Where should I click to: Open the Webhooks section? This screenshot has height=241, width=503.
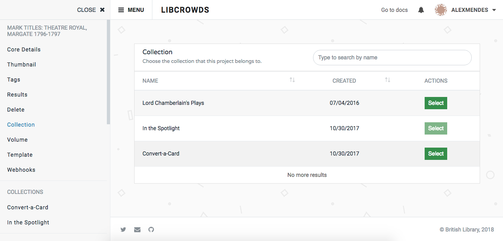coord(21,169)
